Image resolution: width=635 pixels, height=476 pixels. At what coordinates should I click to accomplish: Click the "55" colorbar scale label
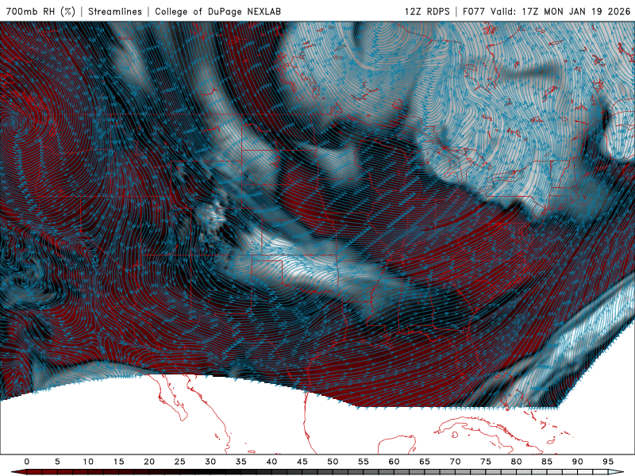pos(364,462)
